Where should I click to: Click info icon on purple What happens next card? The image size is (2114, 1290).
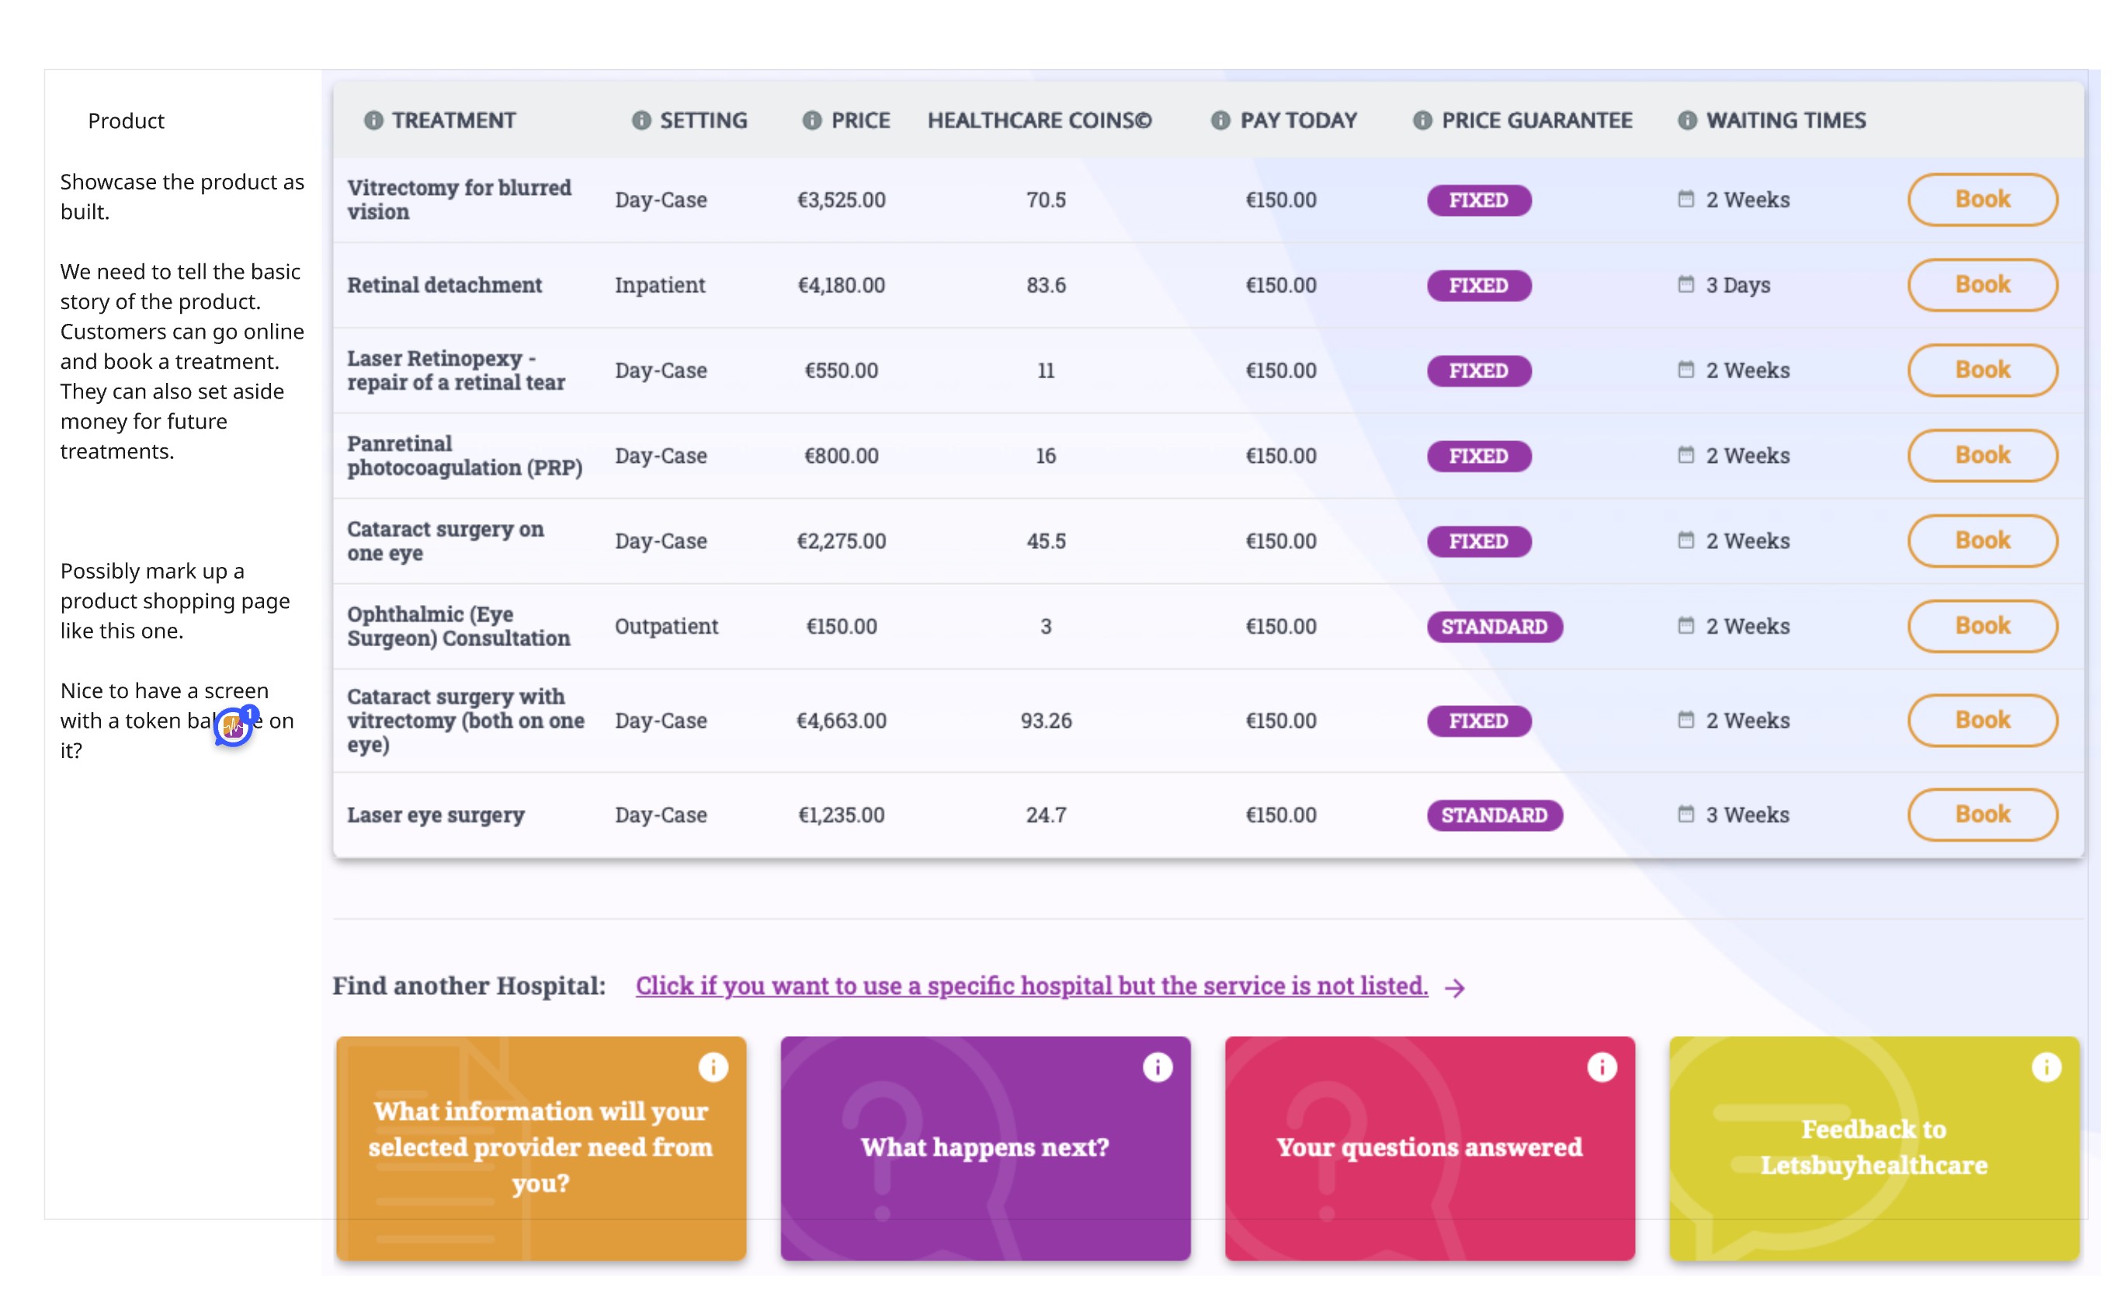point(1158,1067)
